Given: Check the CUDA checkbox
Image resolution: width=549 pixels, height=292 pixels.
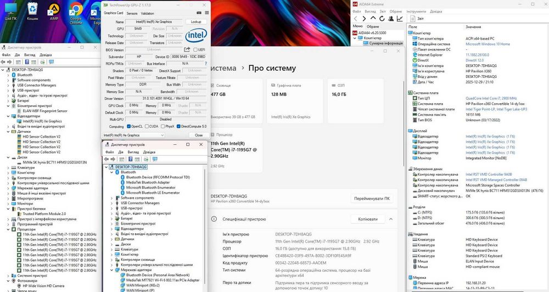Looking at the screenshot, I should click(x=147, y=126).
